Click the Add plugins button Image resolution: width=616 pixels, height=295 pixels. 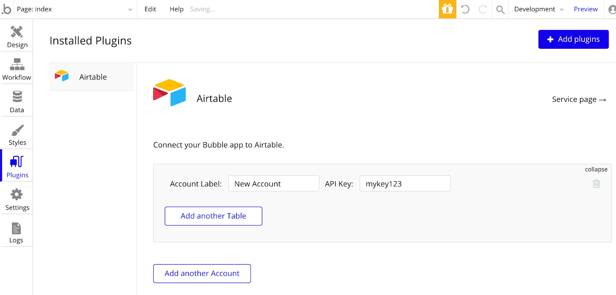click(573, 39)
